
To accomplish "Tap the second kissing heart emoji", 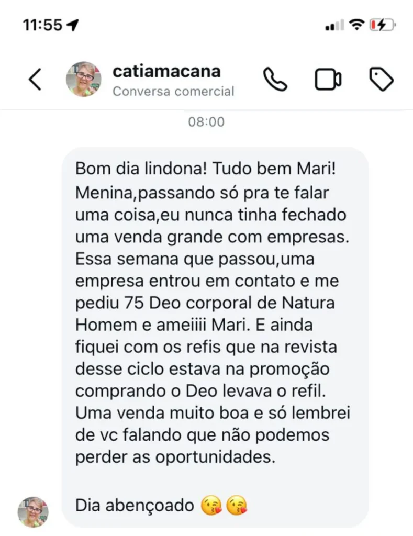I will 237,506.
